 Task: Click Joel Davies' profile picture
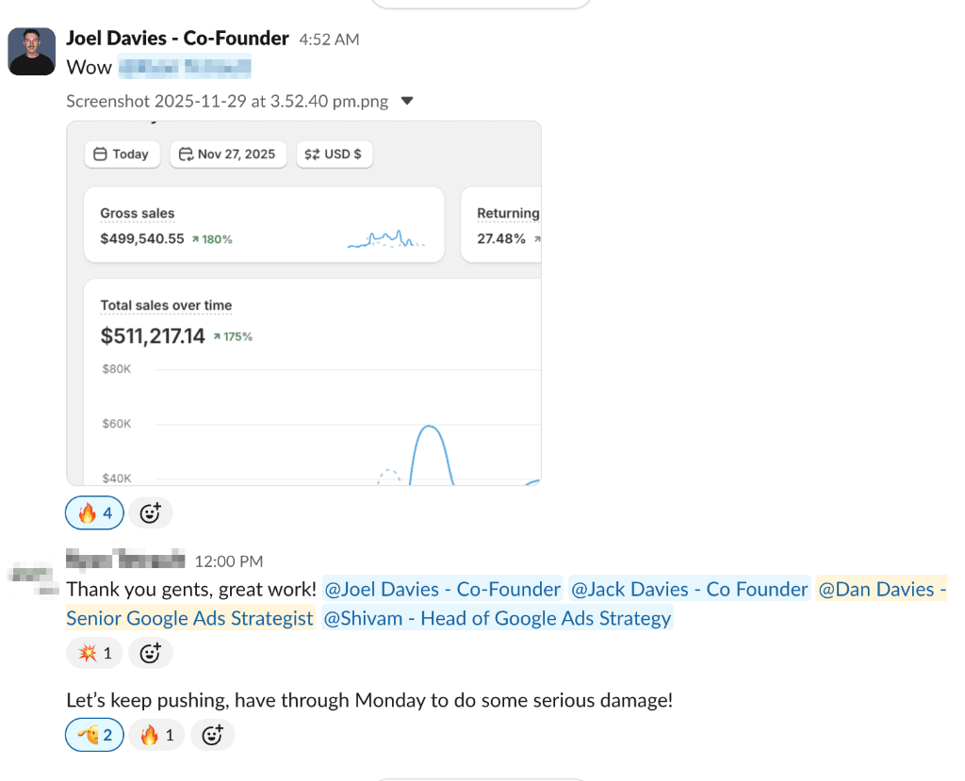click(x=31, y=51)
